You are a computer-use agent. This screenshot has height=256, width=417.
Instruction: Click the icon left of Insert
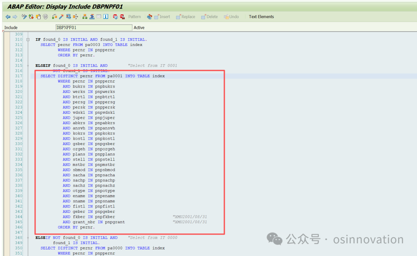(x=149, y=17)
